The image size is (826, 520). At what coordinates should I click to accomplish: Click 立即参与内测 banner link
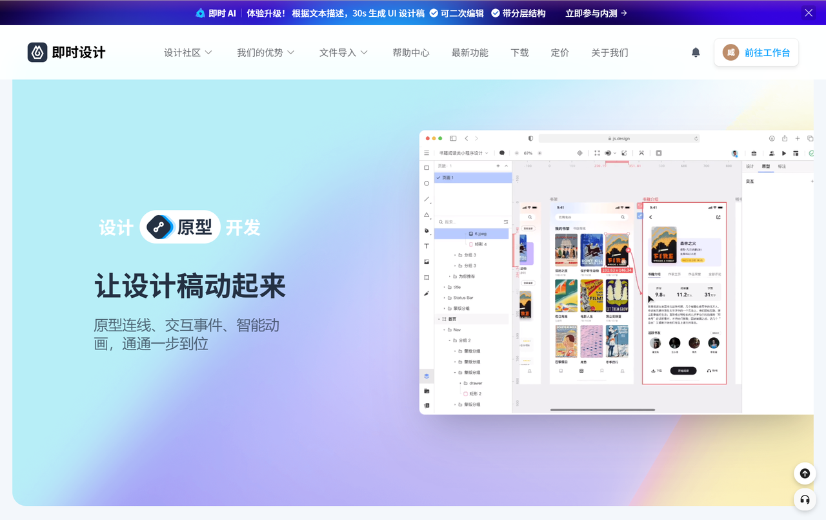[596, 13]
